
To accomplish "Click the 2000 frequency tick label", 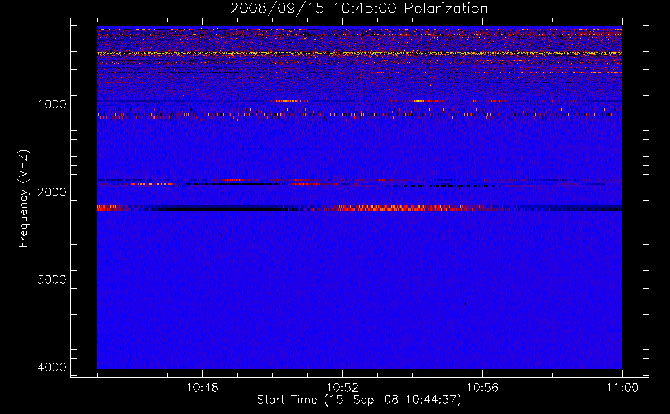I will point(52,192).
